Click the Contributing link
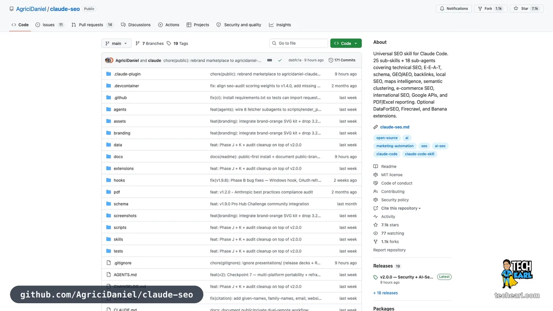Viewport: 553px width, 311px height. [x=393, y=191]
